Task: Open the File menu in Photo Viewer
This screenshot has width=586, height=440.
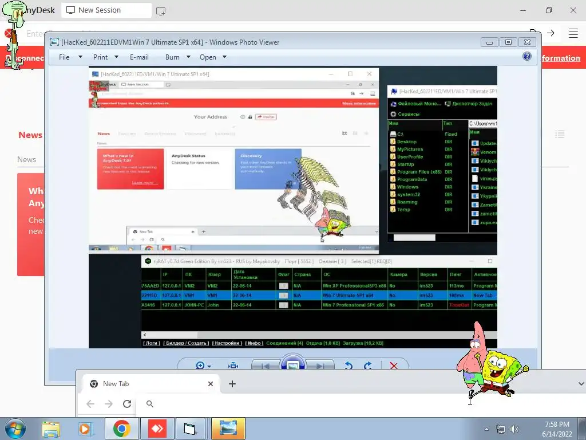Action: (64, 57)
